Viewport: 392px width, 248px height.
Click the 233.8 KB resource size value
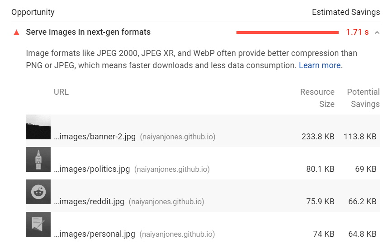click(x=318, y=137)
